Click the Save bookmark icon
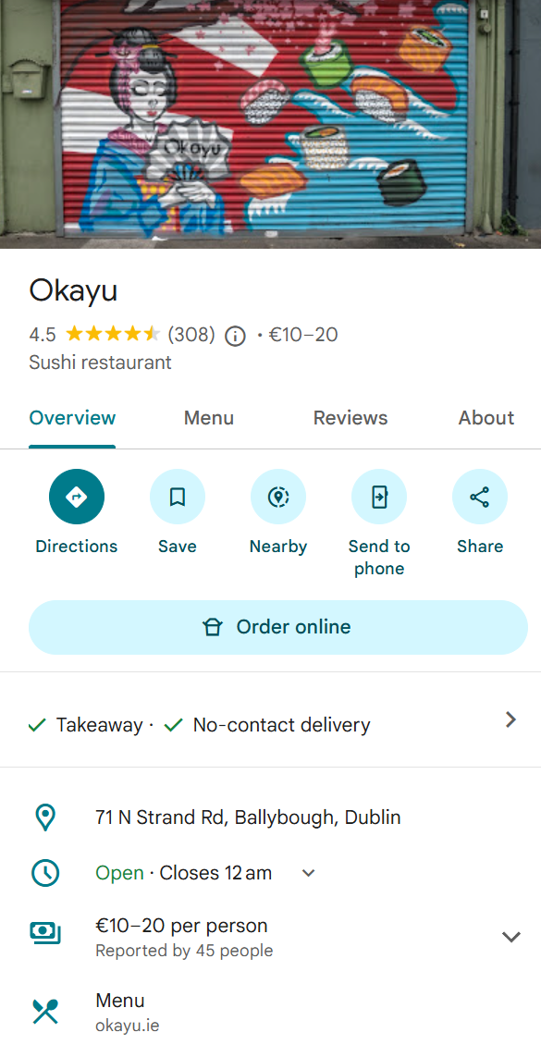The width and height of the screenshot is (541, 1057). pos(177,497)
